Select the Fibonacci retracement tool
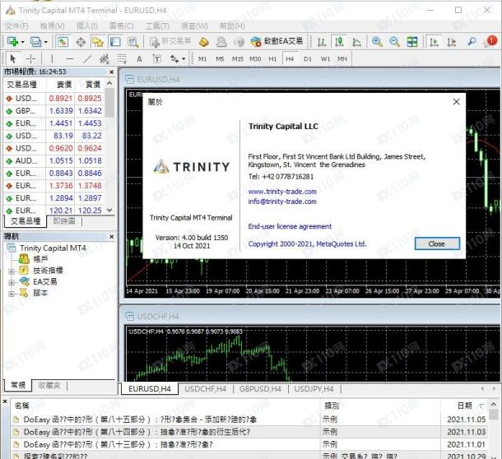 click(122, 59)
